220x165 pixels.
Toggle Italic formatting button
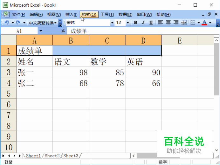tap(143, 23)
